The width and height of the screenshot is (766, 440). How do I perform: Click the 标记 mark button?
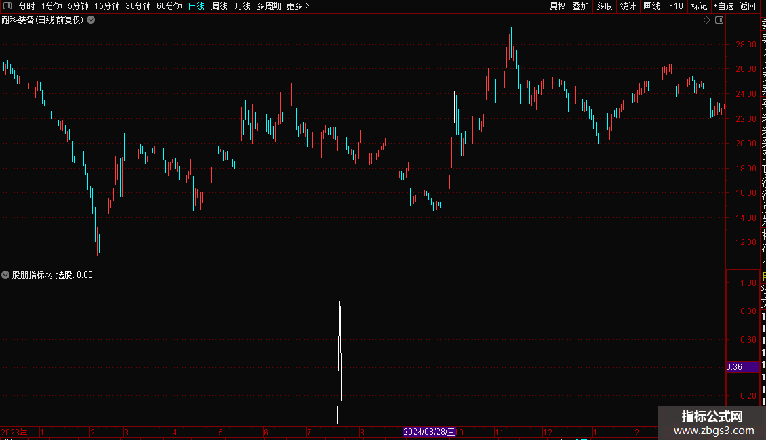pos(699,6)
